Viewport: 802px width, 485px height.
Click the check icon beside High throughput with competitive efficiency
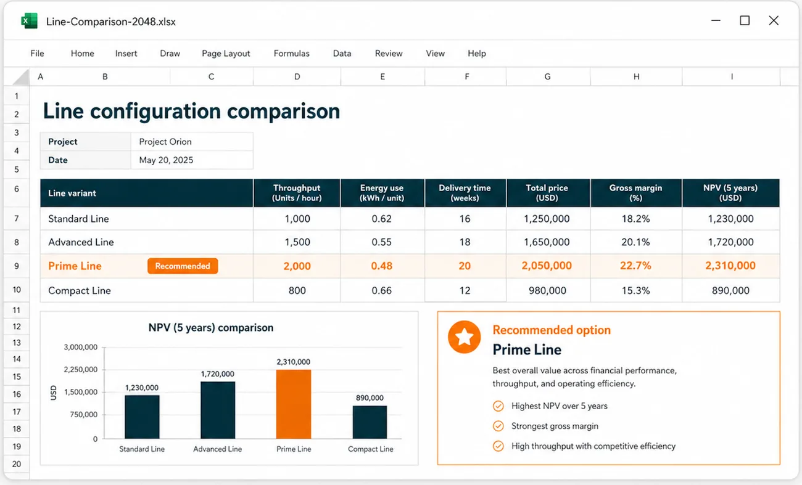[x=498, y=446]
